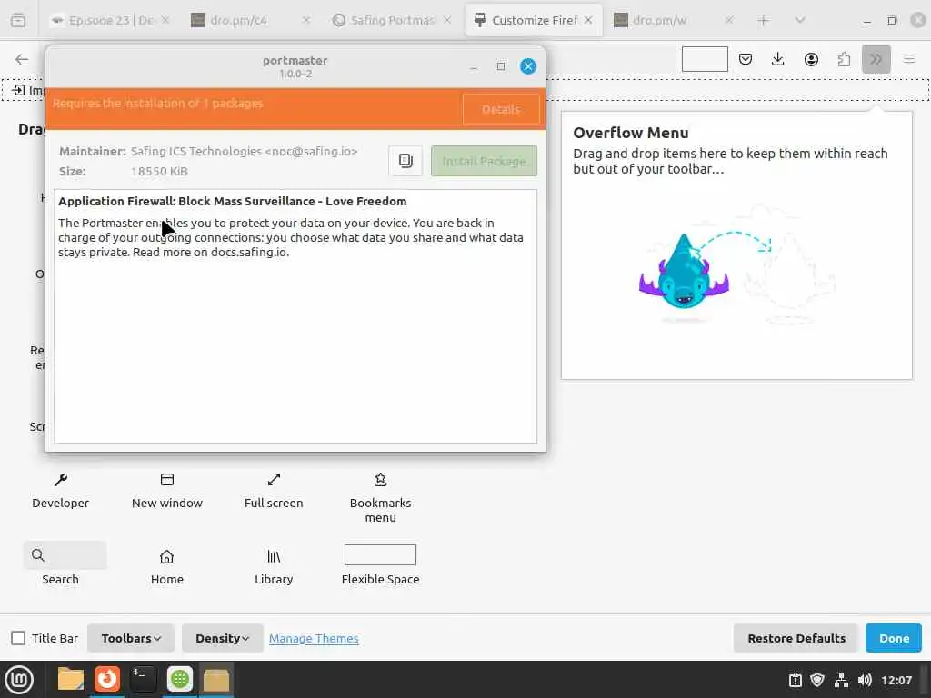Select the Developer wrench icon
931x698 pixels.
coord(61,480)
